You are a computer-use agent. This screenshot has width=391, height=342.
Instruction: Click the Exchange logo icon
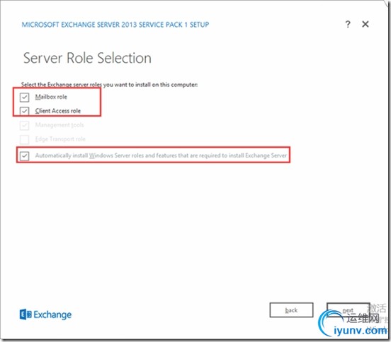click(x=25, y=314)
